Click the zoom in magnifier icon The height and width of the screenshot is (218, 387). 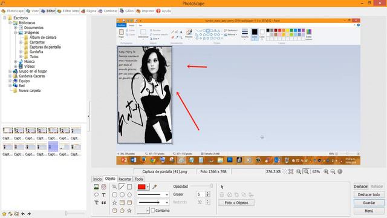(x=326, y=171)
